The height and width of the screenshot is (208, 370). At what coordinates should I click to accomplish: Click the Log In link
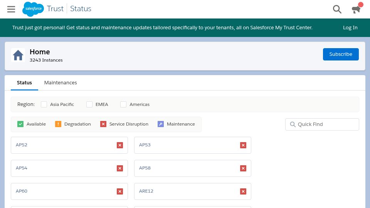[x=350, y=28]
